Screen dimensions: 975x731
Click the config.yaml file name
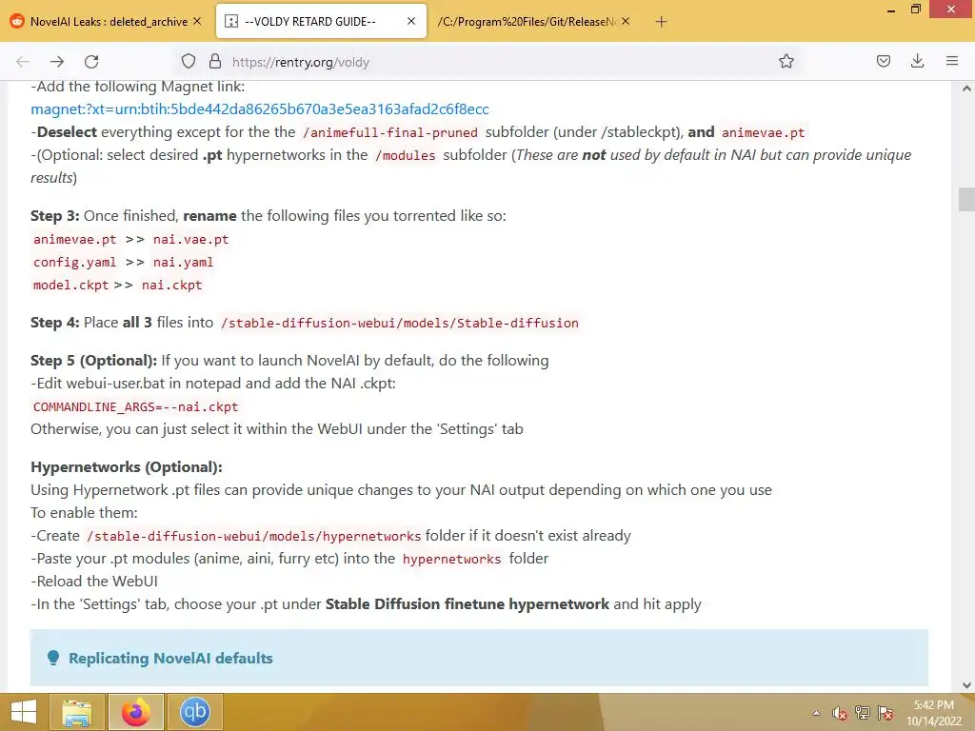(74, 263)
